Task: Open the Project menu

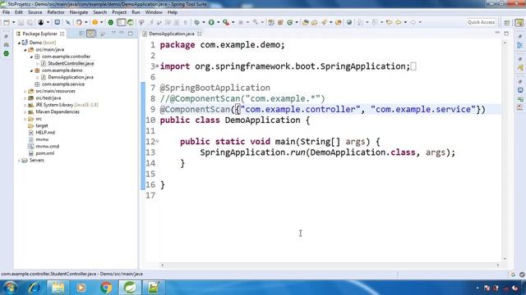Action: point(119,12)
